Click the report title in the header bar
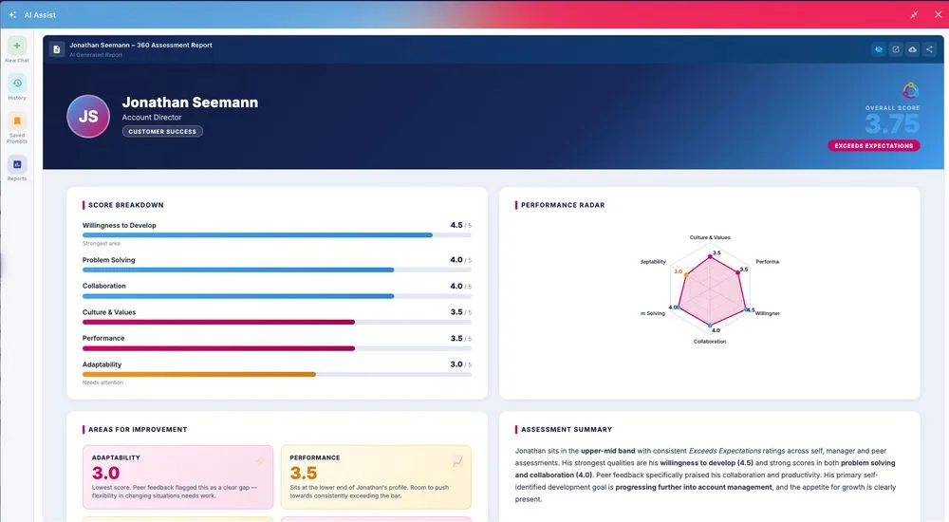 point(140,45)
